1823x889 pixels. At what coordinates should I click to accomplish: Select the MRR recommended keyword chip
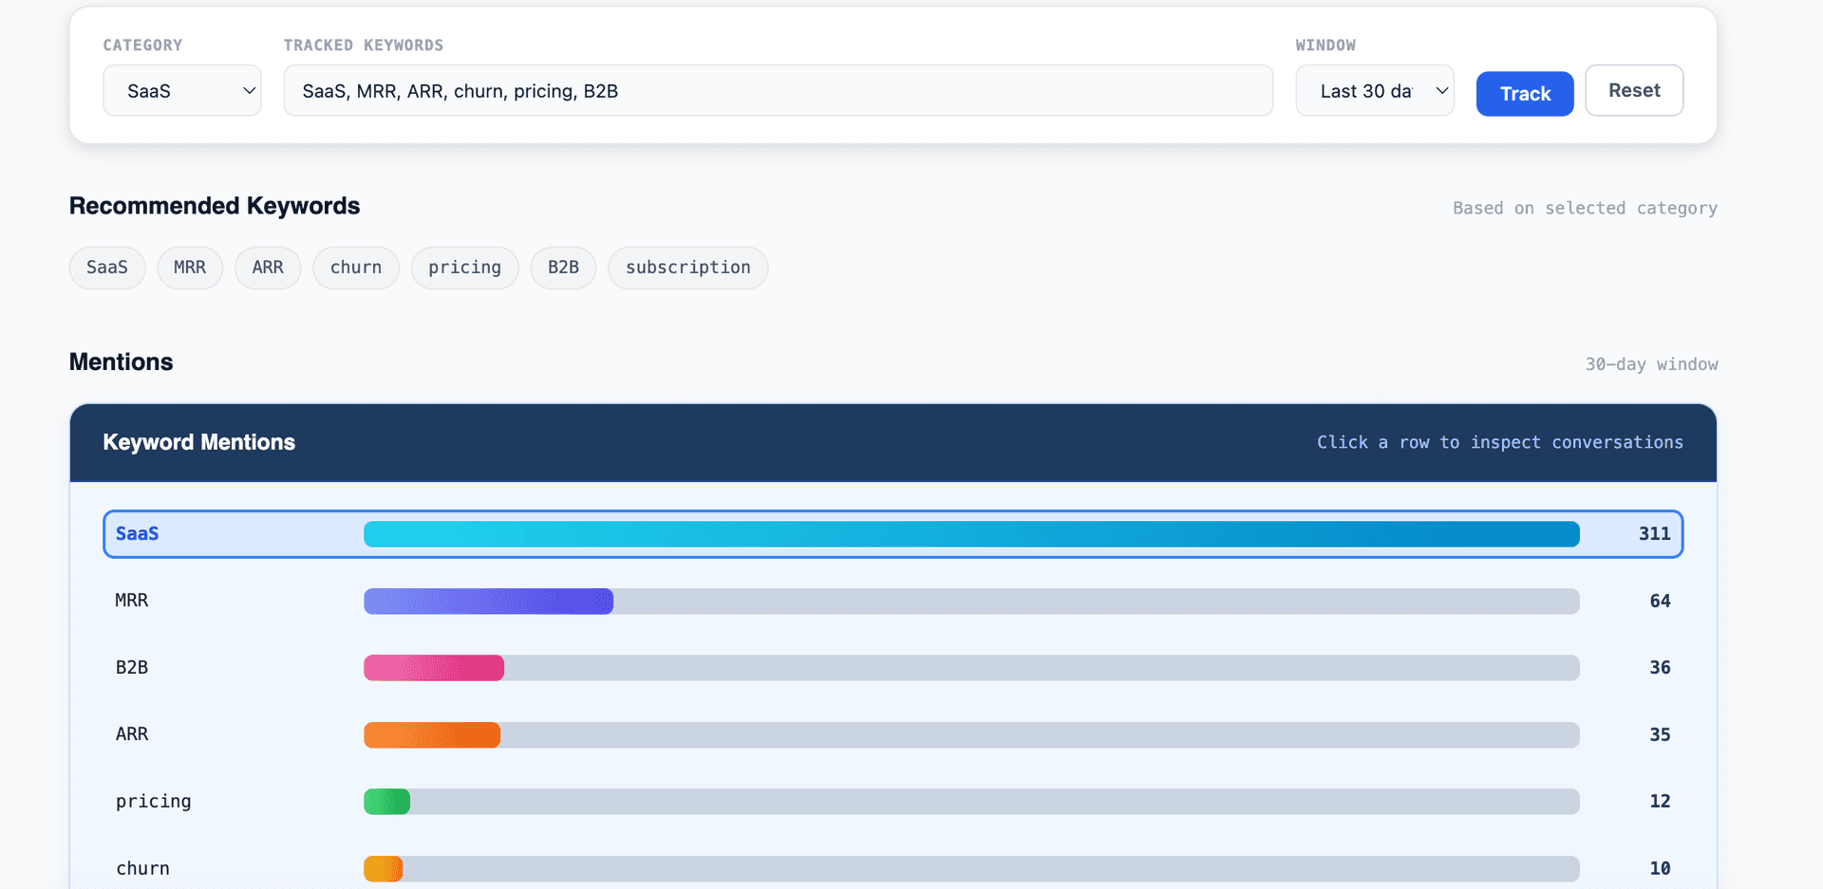(x=190, y=268)
